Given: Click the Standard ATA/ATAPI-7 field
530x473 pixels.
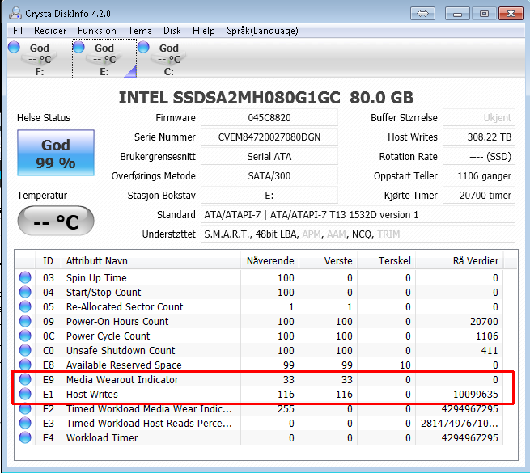Looking at the screenshot, I should (x=358, y=214).
